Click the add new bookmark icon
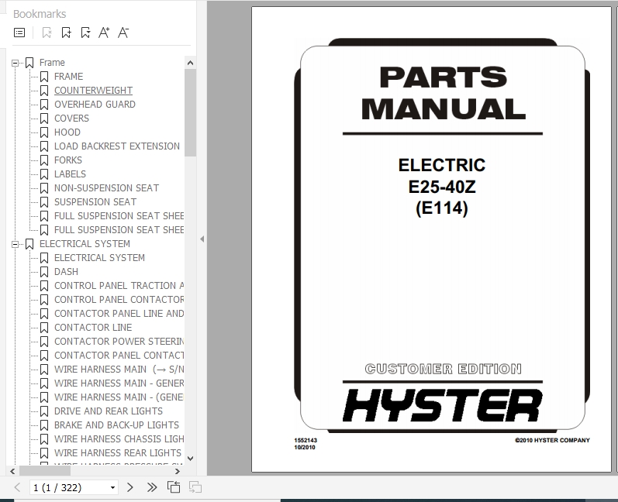Viewport: 618px width, 502px height. click(66, 33)
